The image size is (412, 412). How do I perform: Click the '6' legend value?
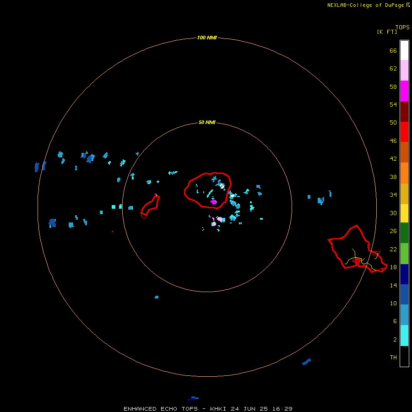tap(395, 321)
